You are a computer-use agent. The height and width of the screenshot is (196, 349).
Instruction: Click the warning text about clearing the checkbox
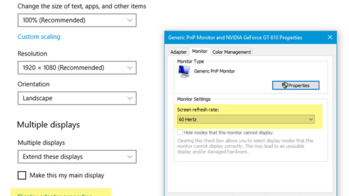(245, 146)
